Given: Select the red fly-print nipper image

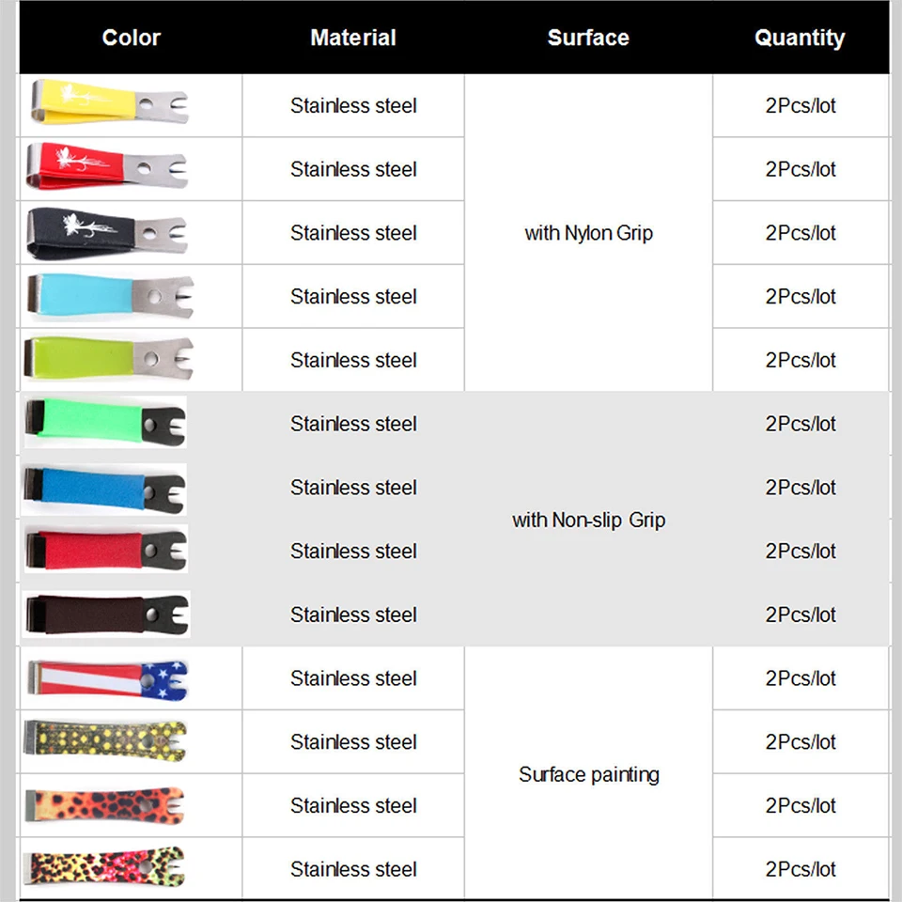Looking at the screenshot, I should pos(107,166).
